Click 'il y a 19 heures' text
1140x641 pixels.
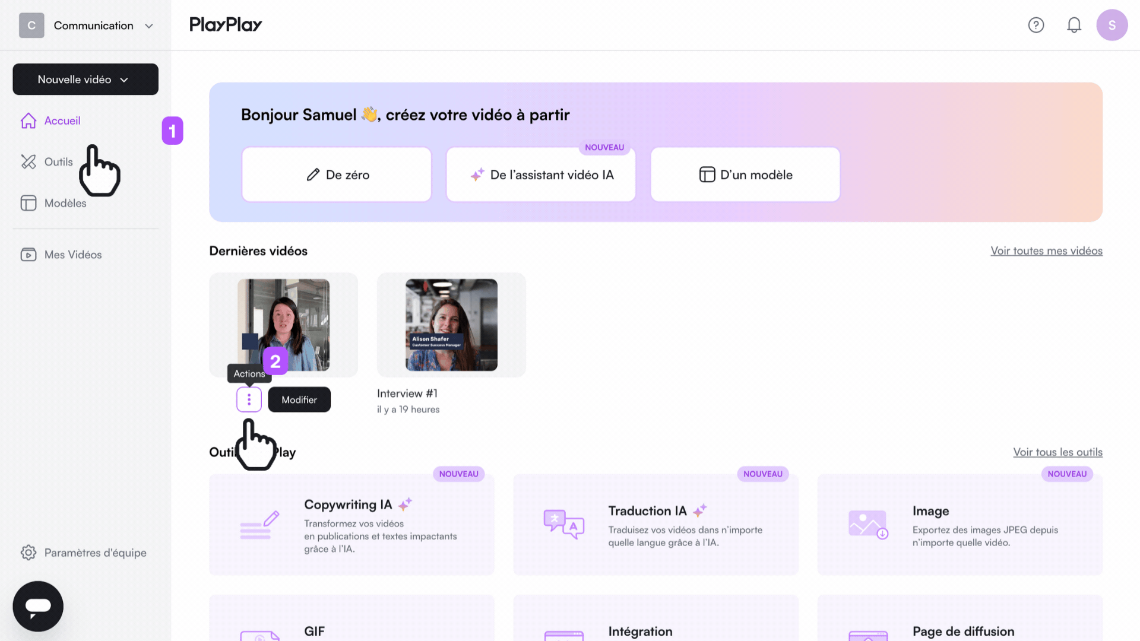pyautogui.click(x=408, y=410)
